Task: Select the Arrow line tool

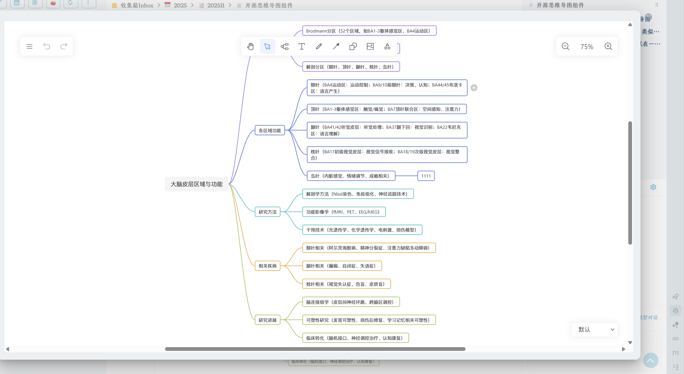Action: [x=336, y=46]
